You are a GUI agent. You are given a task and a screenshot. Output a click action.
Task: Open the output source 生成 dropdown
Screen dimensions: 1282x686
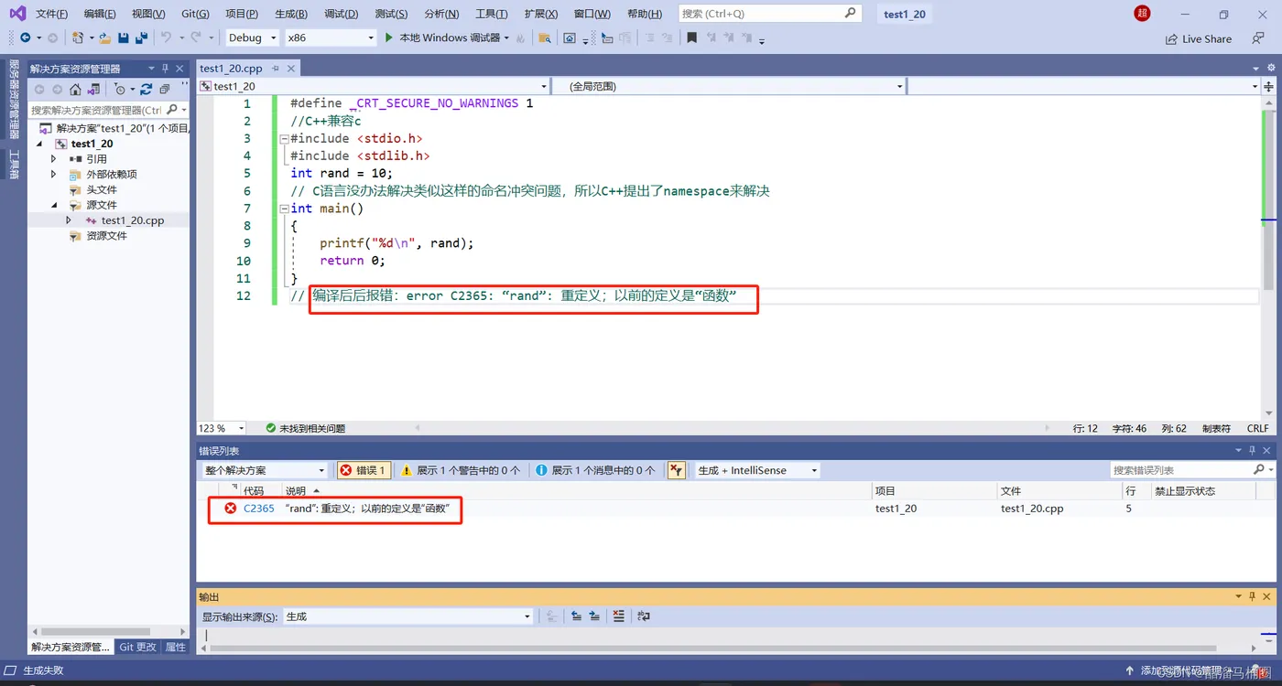[407, 616]
